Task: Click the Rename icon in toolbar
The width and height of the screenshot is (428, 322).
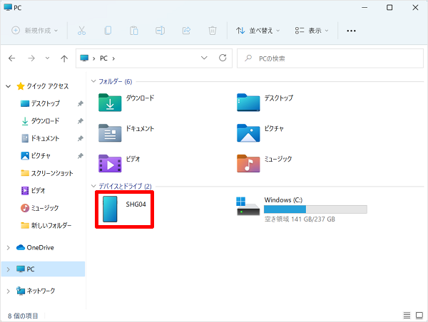Action: (160, 31)
